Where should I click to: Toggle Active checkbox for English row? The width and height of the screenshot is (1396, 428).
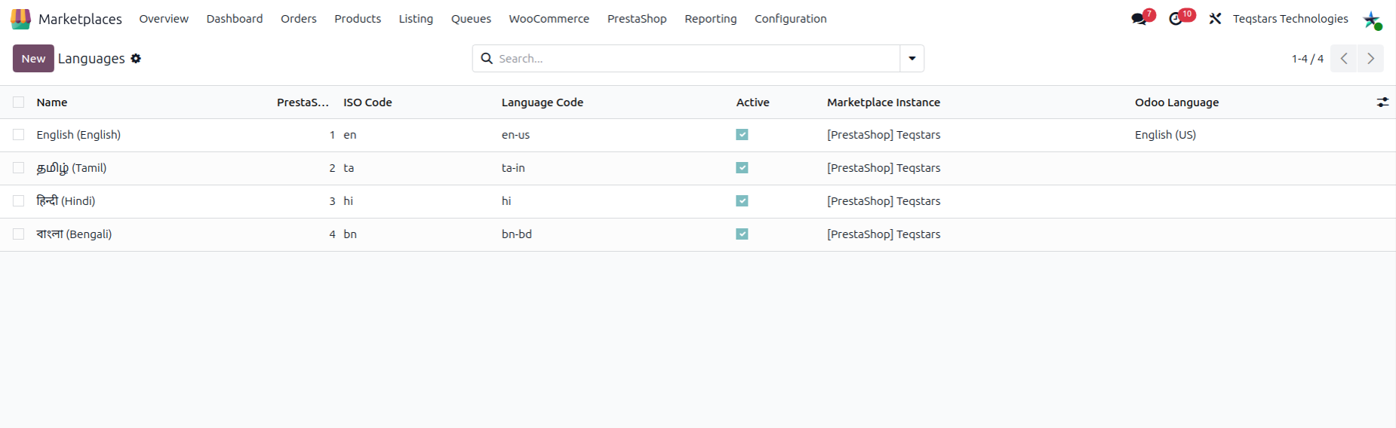coord(743,135)
